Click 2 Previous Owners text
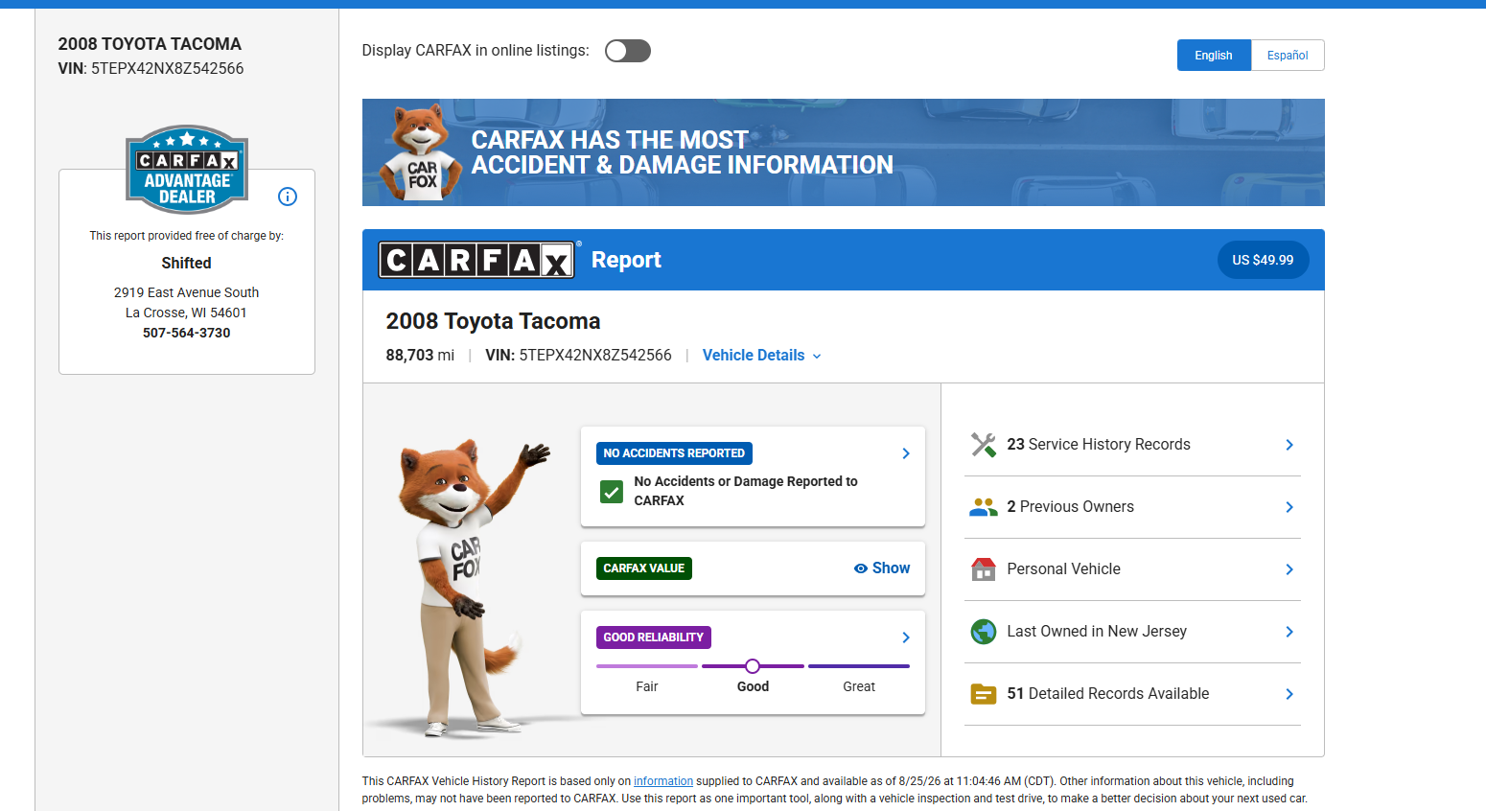This screenshot has width=1486, height=811. click(x=1071, y=507)
